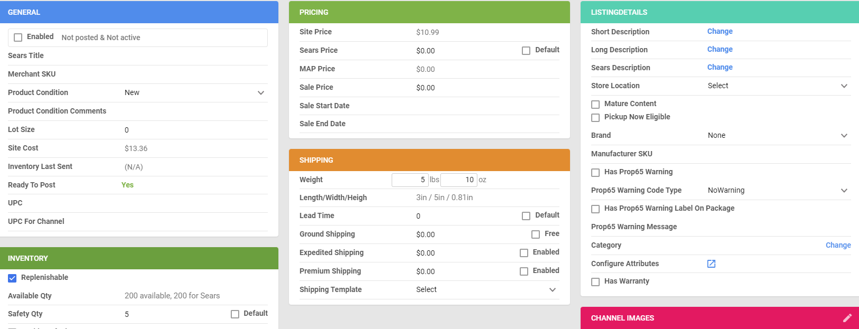Click the Sale Start Date label
The image size is (859, 329).
[324, 106]
